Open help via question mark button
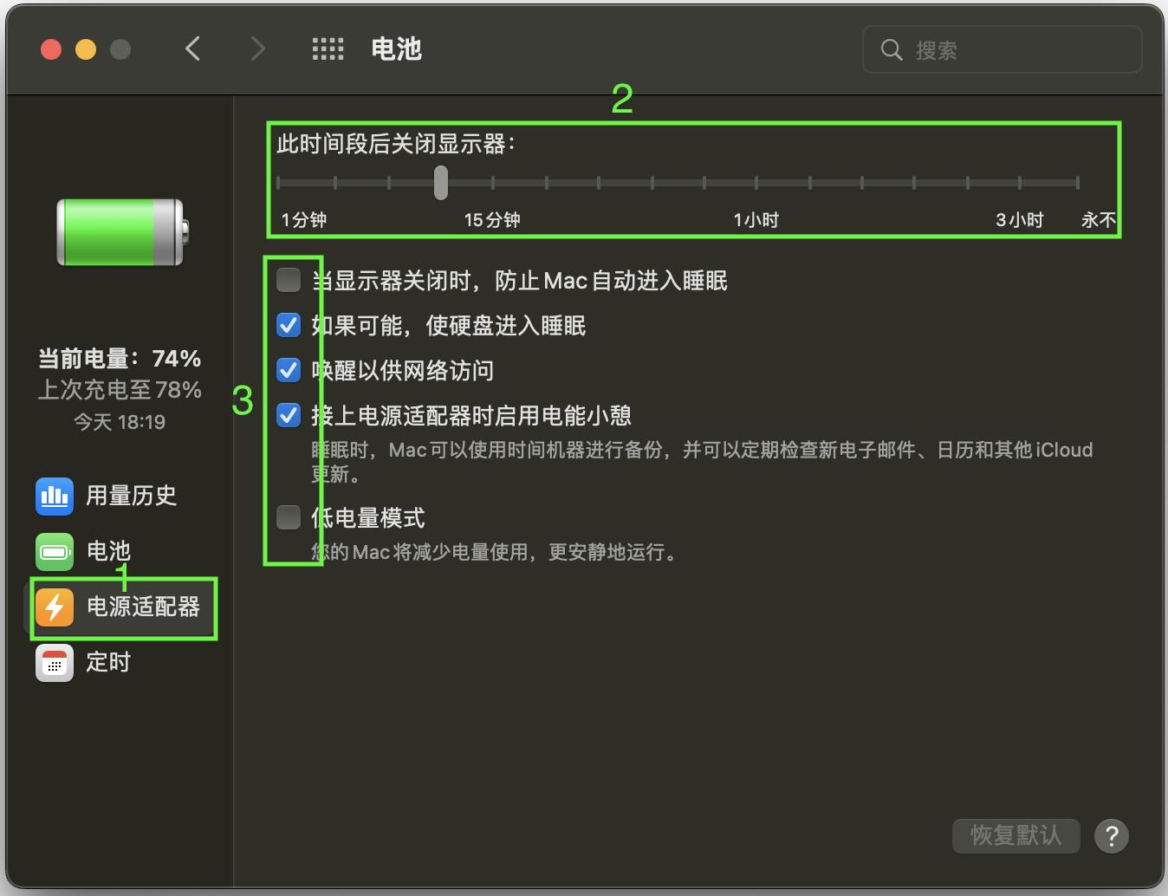Image resolution: width=1168 pixels, height=896 pixels. click(1112, 835)
